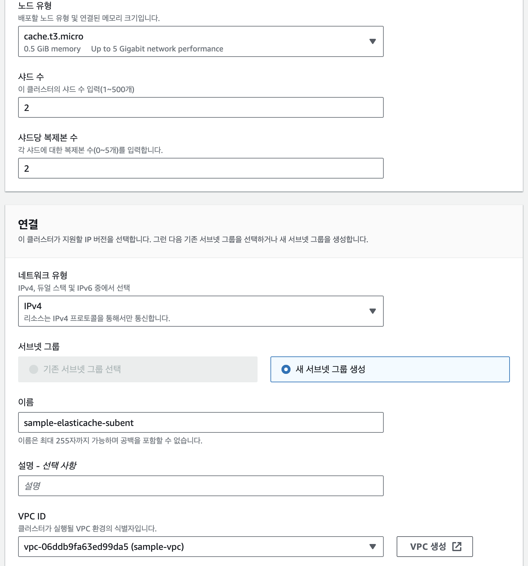Click the 새 서브넷 그룹 생성 tile label
The width and height of the screenshot is (528, 566).
click(x=330, y=369)
